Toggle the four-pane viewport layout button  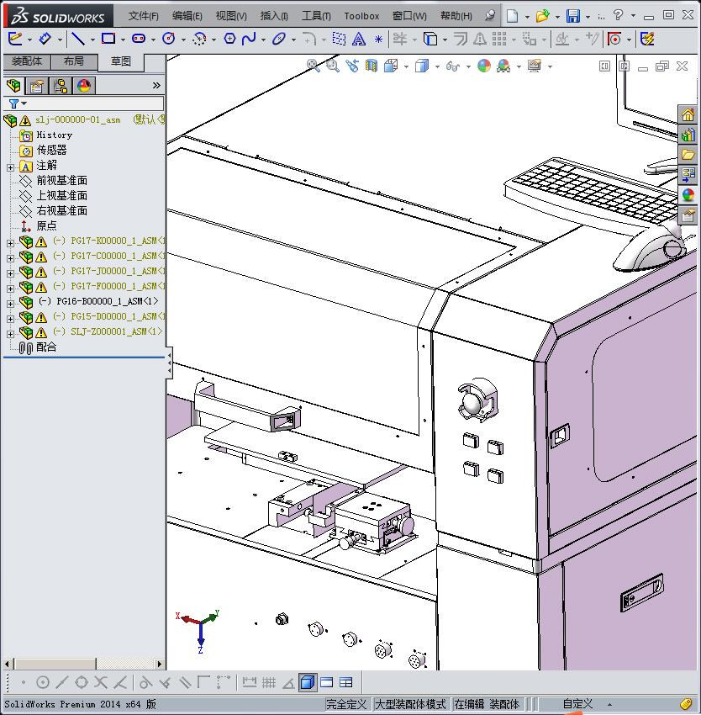coord(345,682)
